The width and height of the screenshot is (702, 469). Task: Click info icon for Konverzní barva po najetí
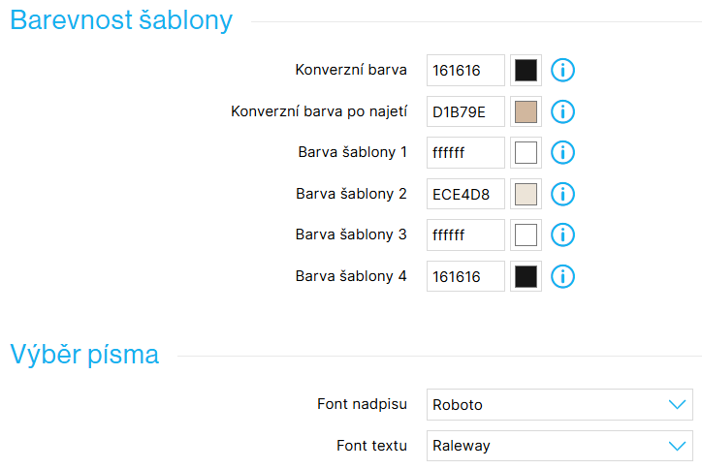(x=563, y=111)
